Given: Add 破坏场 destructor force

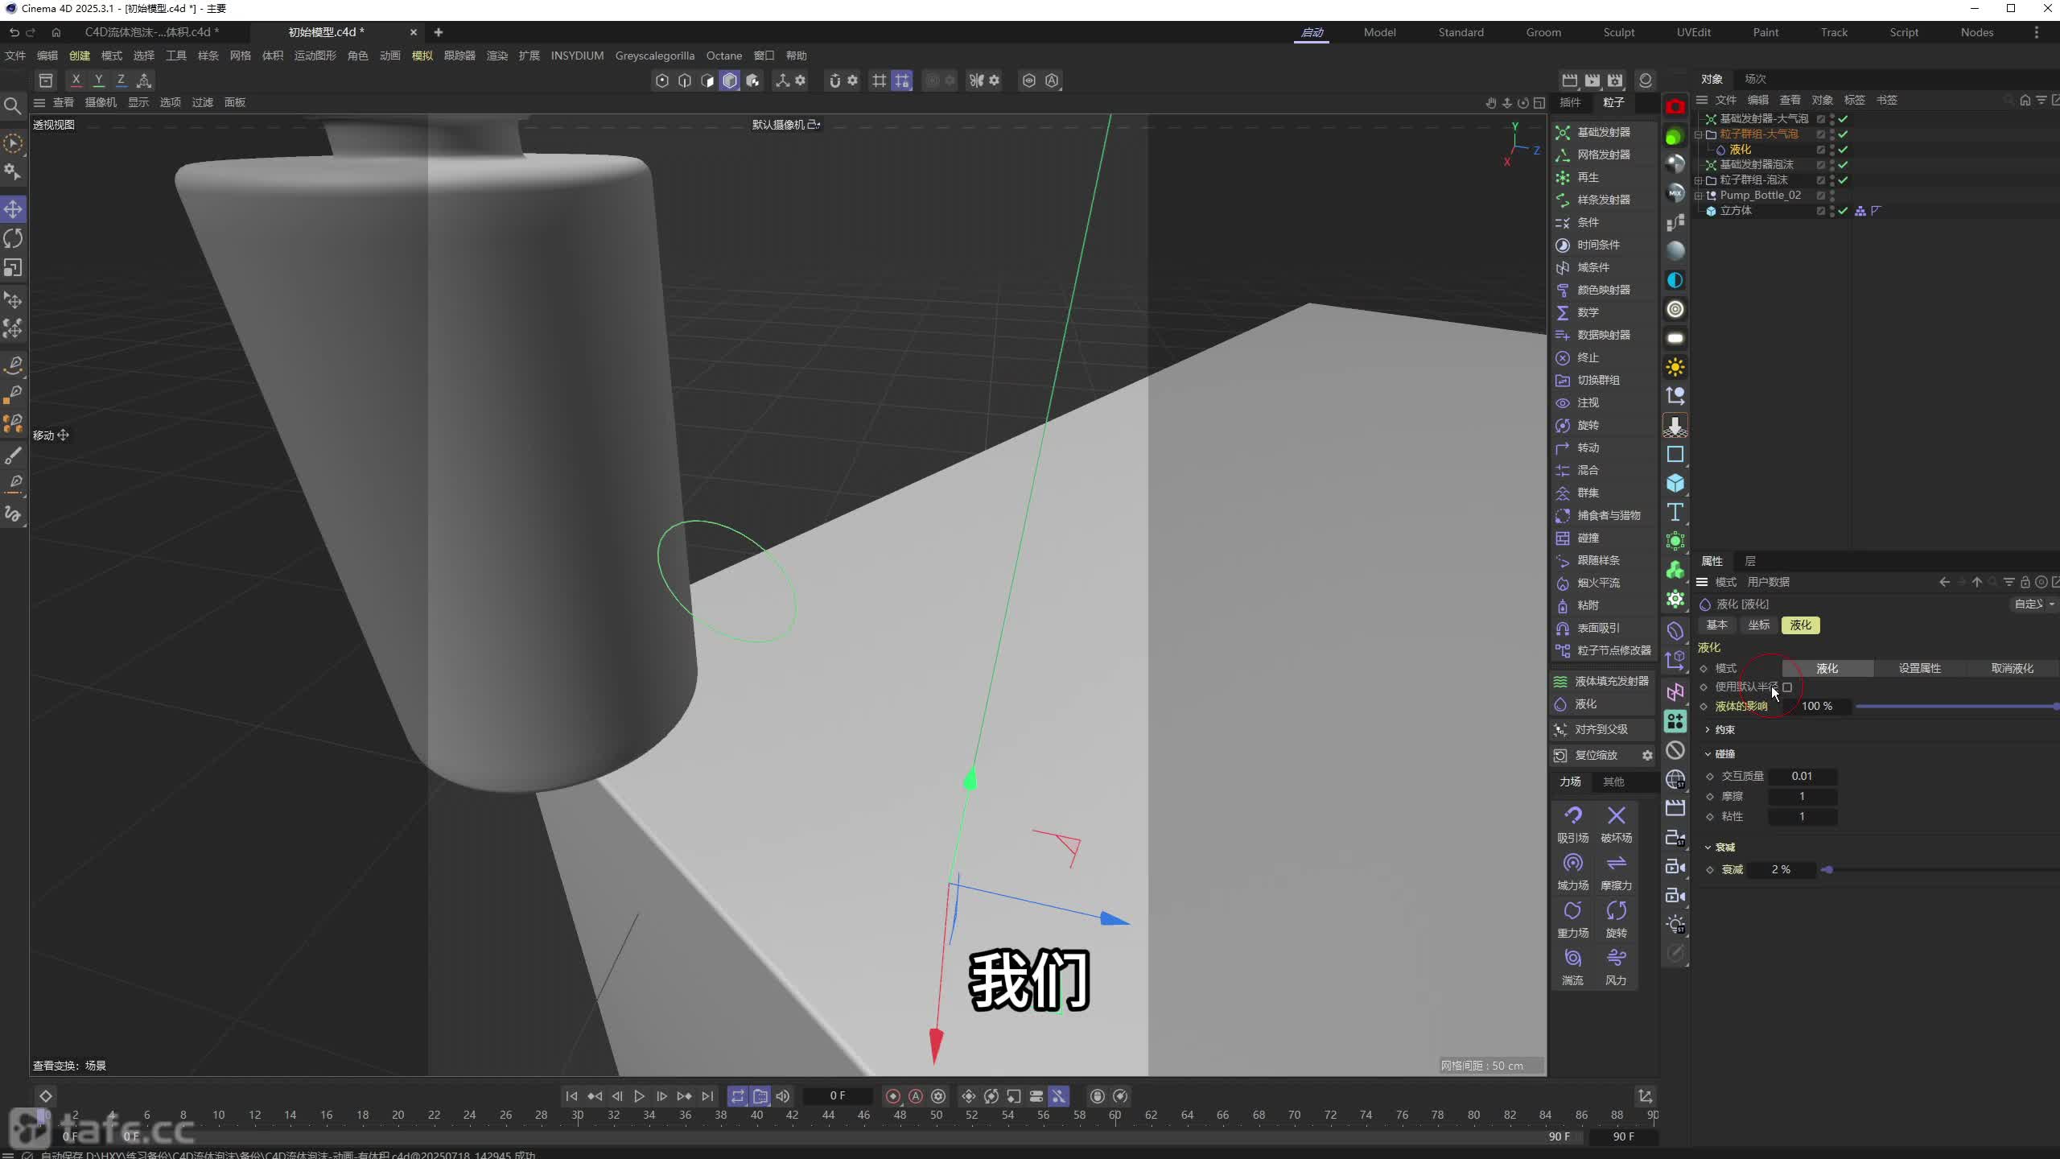Looking at the screenshot, I should tap(1616, 824).
